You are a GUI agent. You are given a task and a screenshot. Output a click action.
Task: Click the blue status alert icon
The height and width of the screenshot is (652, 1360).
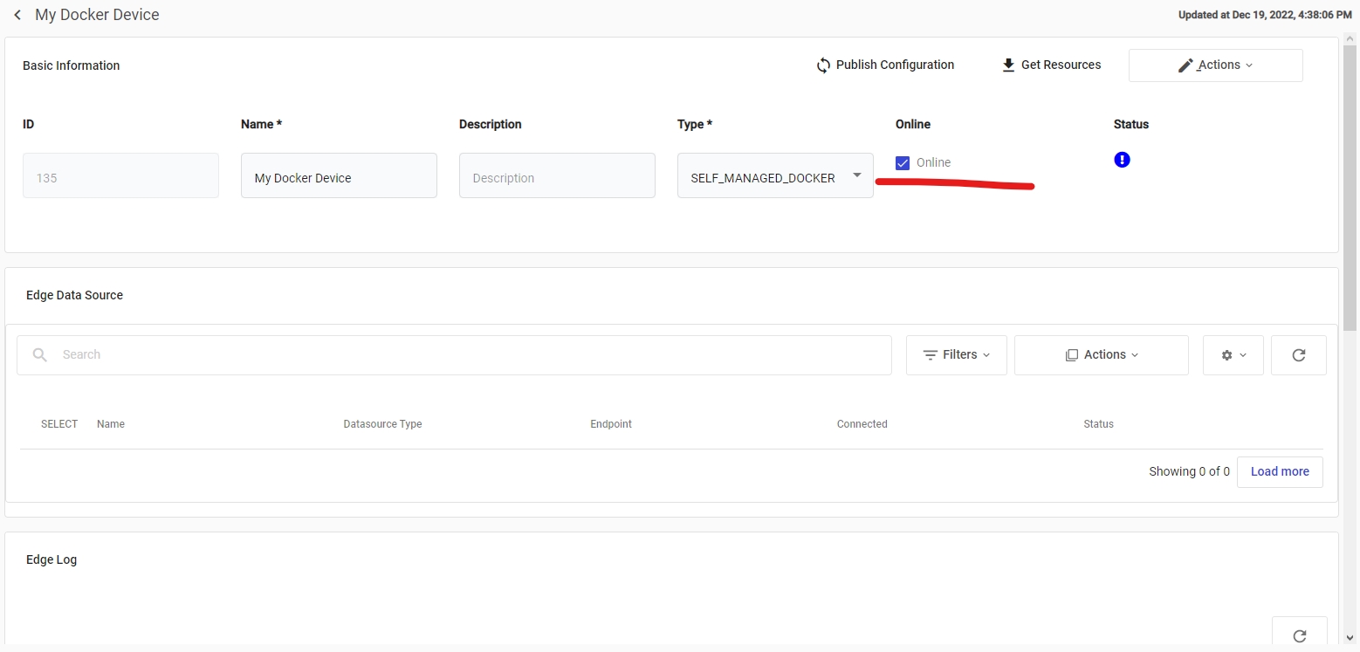[x=1122, y=160]
